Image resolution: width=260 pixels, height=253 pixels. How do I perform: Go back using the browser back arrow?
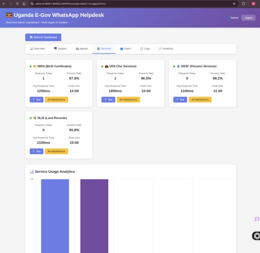tap(4, 4)
